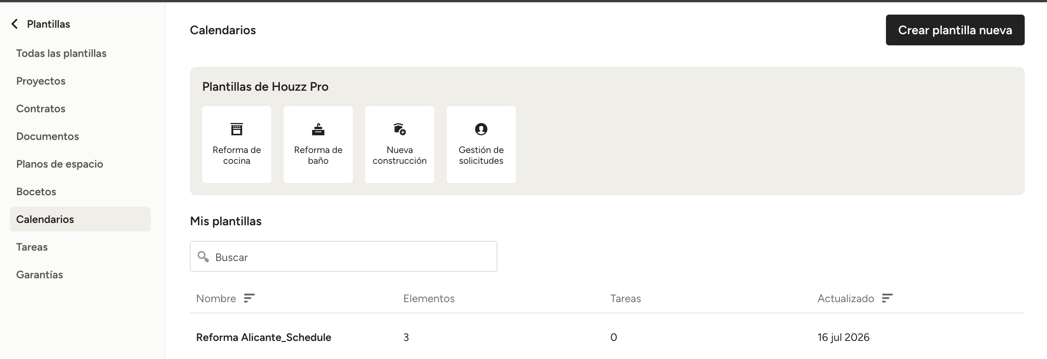Image resolution: width=1047 pixels, height=359 pixels.
Task: Sort by Actualizado using sort icon
Action: [x=887, y=298]
